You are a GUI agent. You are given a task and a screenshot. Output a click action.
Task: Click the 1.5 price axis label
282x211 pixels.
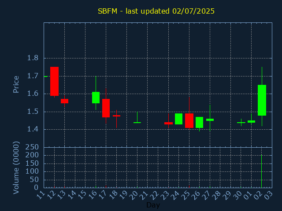pyautogui.click(x=33, y=112)
